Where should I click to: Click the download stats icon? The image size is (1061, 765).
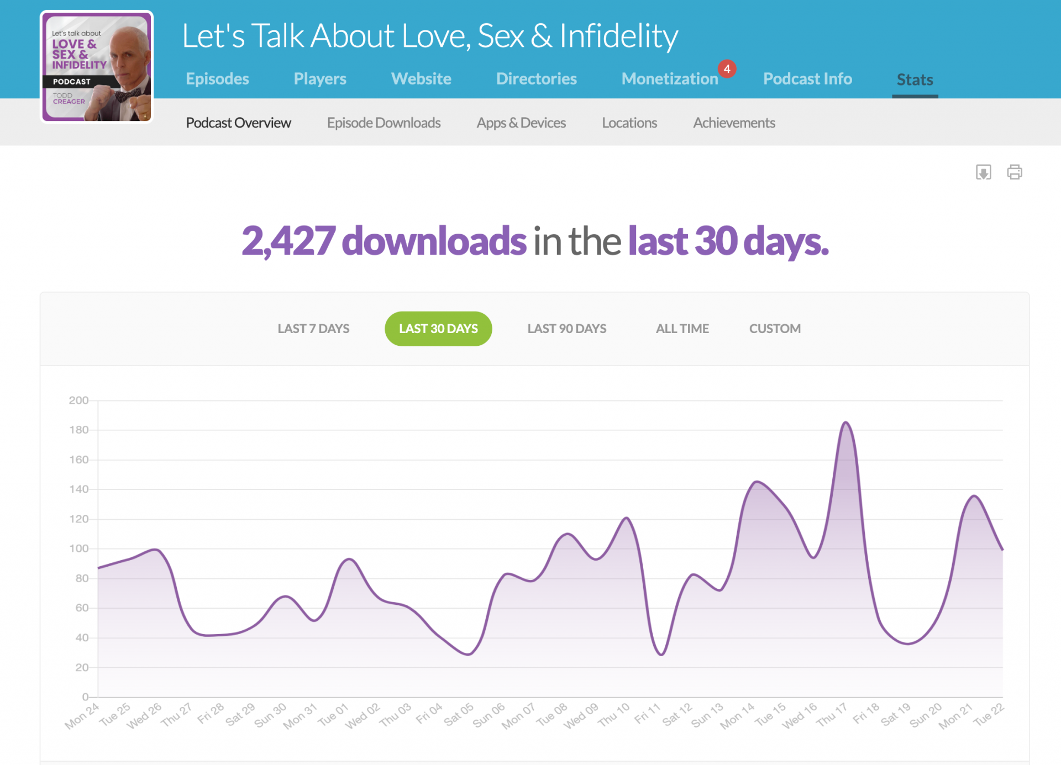(983, 172)
